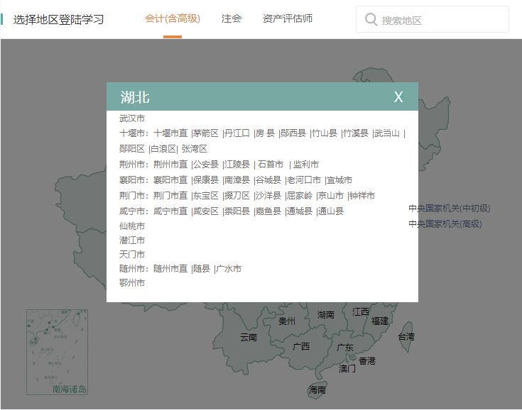Select 郧西县

(x=293, y=133)
